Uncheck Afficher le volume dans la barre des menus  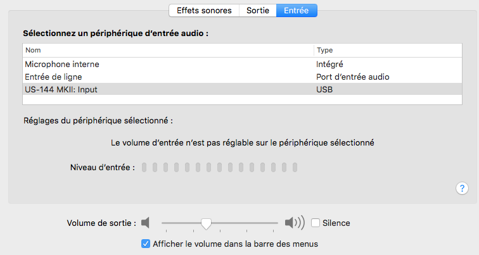point(146,244)
